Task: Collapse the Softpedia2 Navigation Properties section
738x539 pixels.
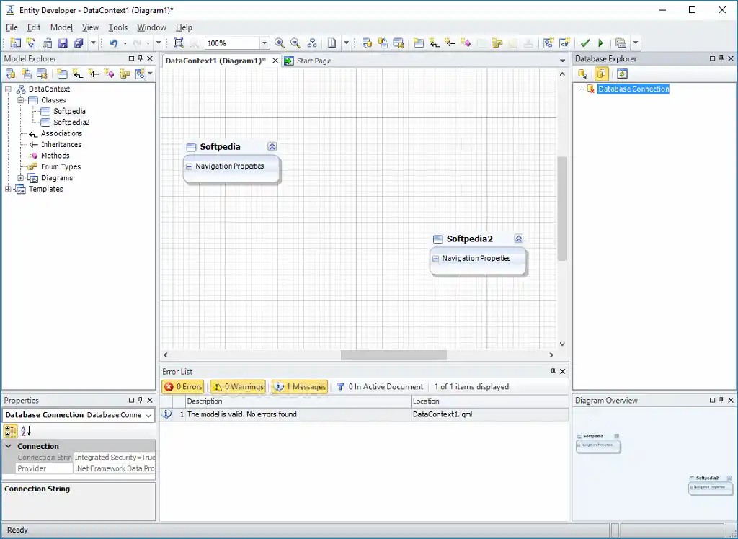Action: 435,257
